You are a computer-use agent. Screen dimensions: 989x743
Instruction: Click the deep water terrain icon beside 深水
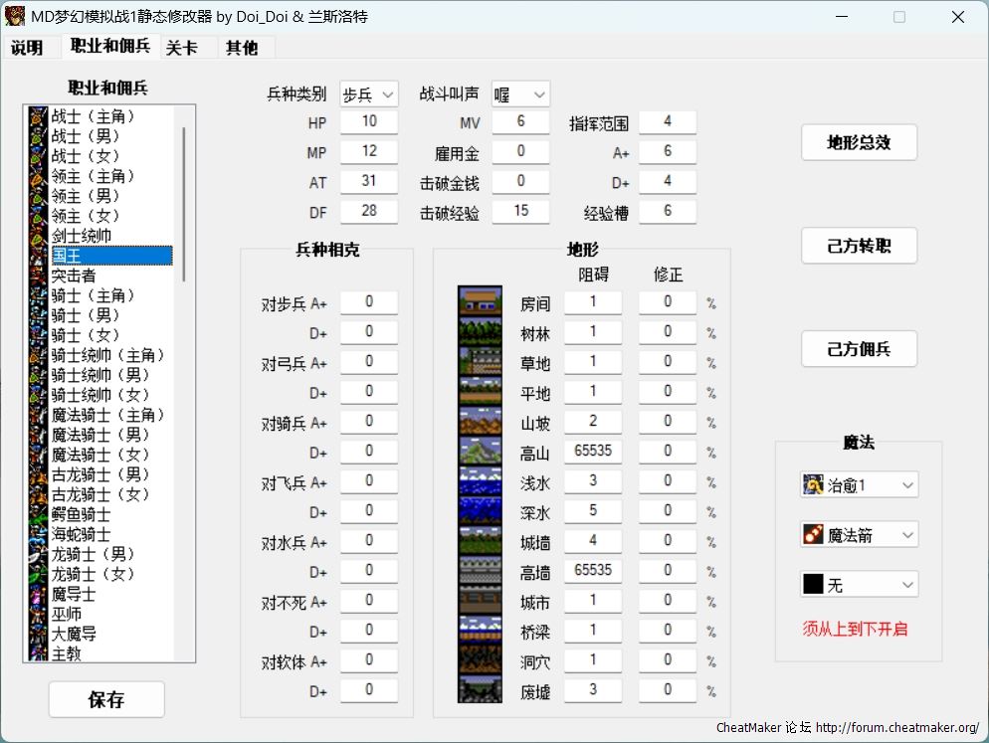click(480, 511)
